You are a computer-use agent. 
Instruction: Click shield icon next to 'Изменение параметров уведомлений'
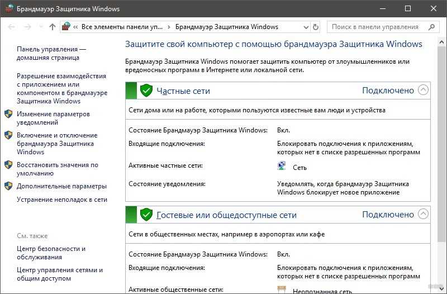coord(8,114)
